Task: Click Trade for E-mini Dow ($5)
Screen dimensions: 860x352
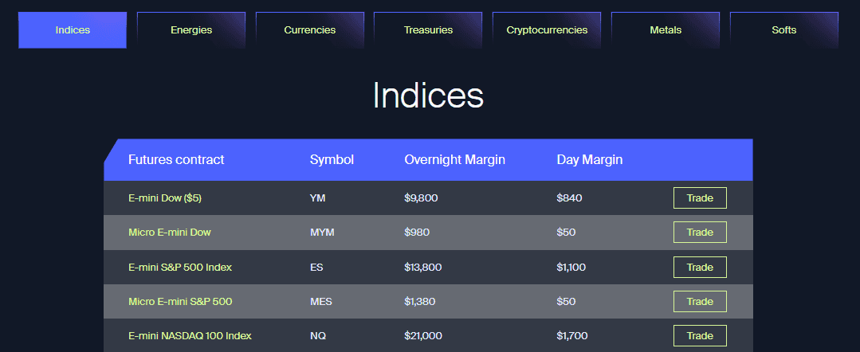Action: pos(700,198)
